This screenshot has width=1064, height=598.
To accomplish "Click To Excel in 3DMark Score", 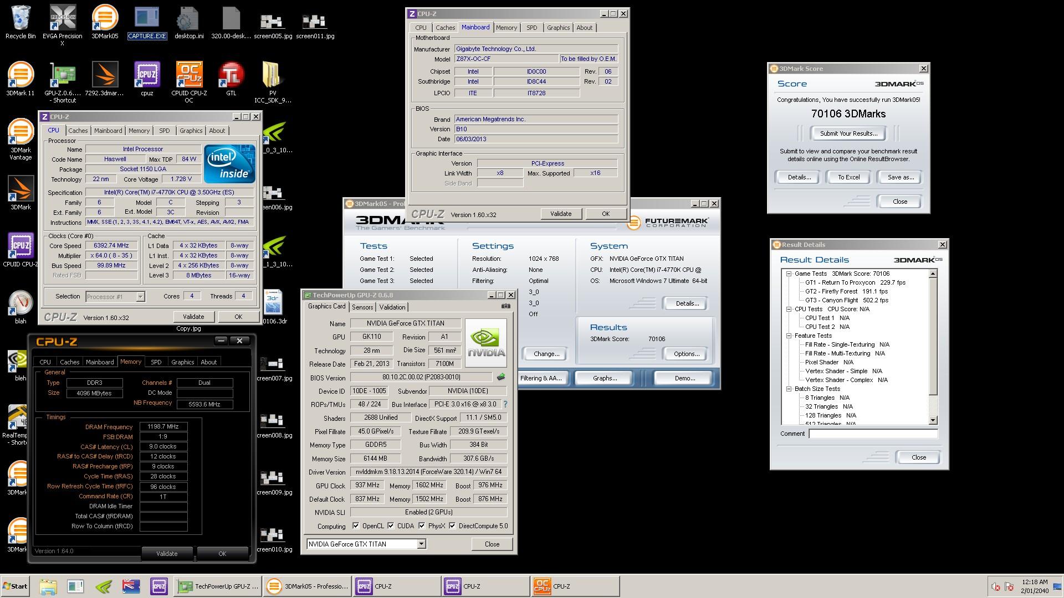I will (x=848, y=177).
